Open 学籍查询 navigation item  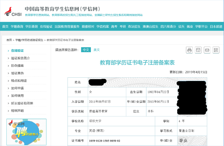click(x=17, y=26)
